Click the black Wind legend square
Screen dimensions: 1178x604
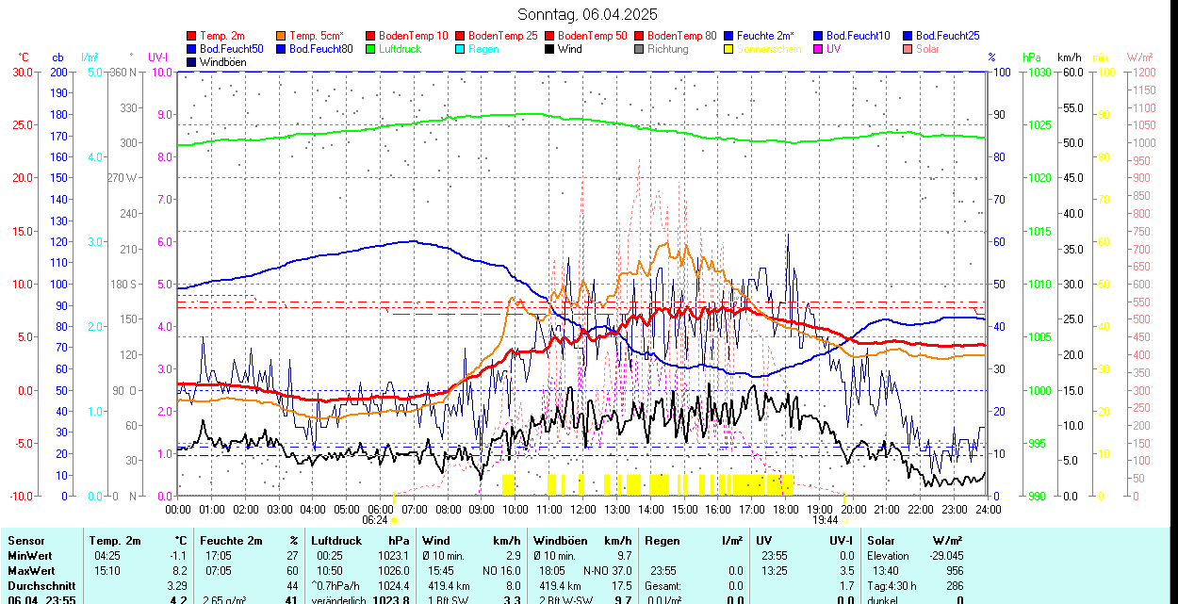(550, 49)
